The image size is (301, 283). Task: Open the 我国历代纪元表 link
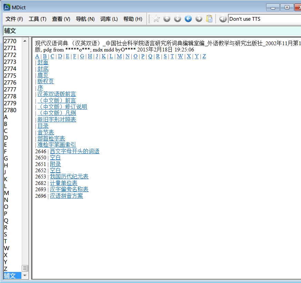[69, 176]
